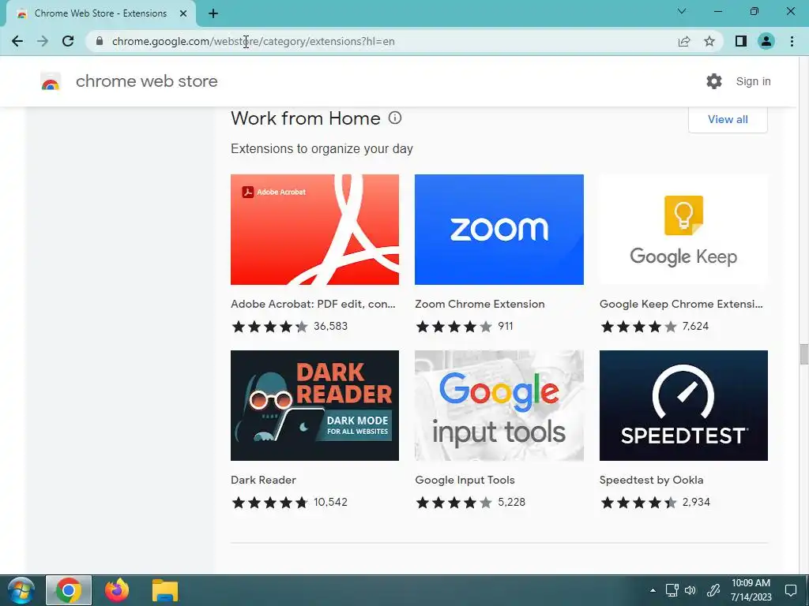The width and height of the screenshot is (809, 606).
Task: Click the Speedtest by Ookla title text
Action: click(651, 480)
